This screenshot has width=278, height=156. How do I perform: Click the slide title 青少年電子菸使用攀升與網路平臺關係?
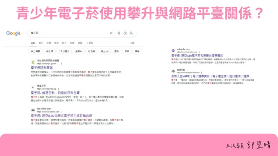coord(140,13)
